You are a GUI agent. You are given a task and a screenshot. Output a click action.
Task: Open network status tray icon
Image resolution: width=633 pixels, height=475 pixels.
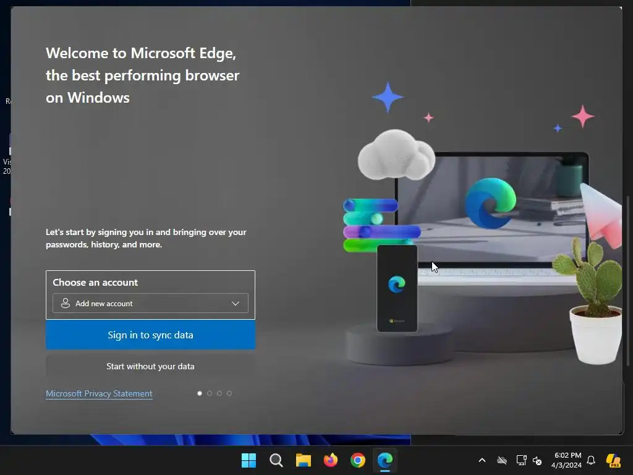(521, 460)
